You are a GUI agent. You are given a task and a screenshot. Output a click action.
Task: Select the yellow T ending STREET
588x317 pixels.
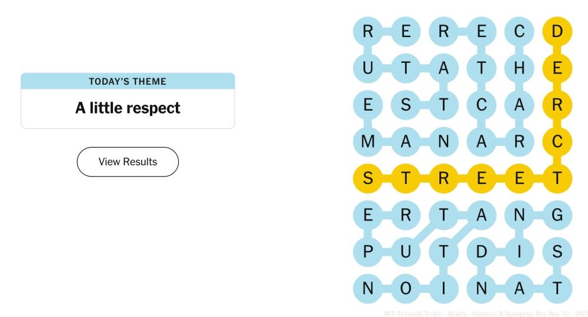(557, 178)
